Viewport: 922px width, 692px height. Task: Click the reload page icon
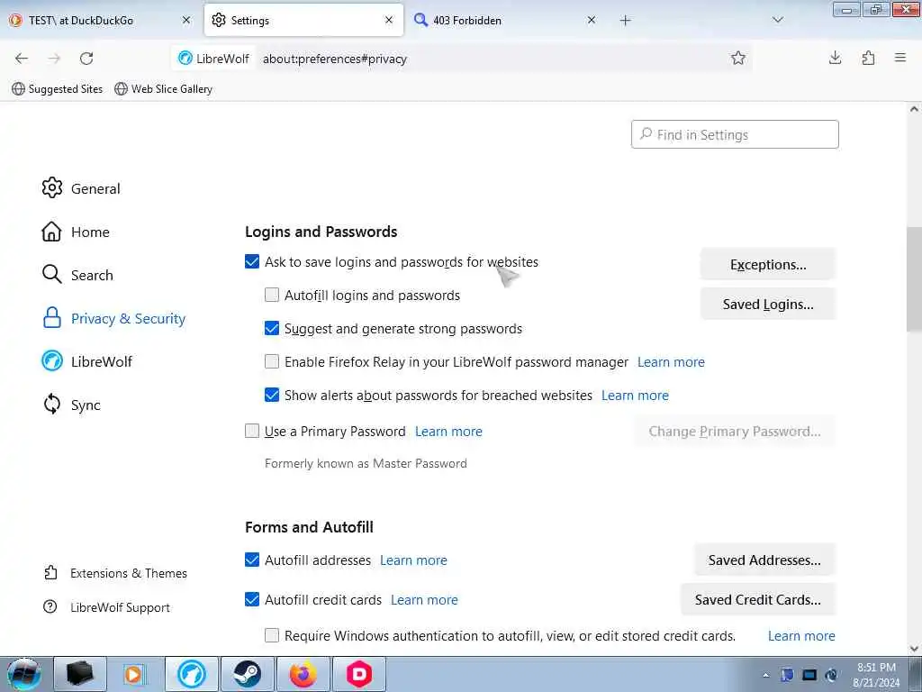click(86, 59)
